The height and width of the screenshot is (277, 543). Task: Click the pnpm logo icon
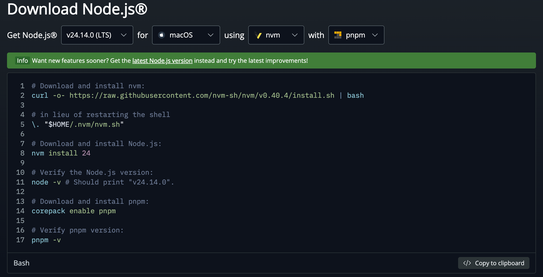click(338, 35)
